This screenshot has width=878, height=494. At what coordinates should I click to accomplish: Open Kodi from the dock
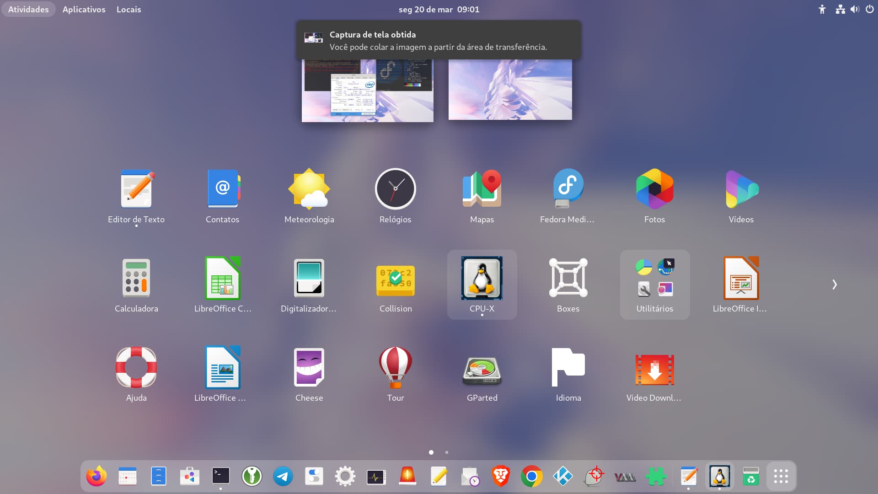pos(563,477)
